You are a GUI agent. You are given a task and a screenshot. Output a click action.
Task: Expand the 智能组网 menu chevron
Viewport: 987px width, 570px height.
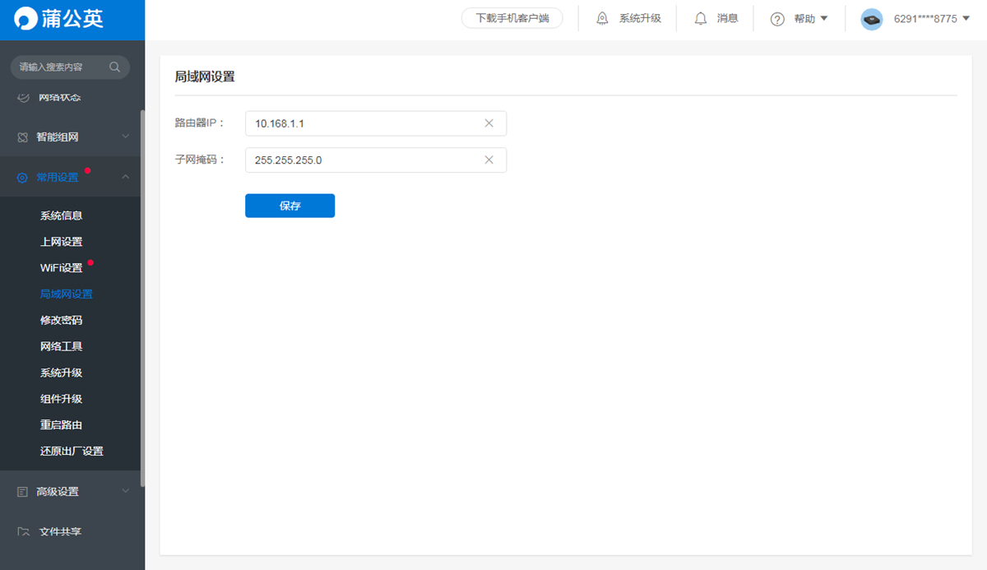point(126,137)
